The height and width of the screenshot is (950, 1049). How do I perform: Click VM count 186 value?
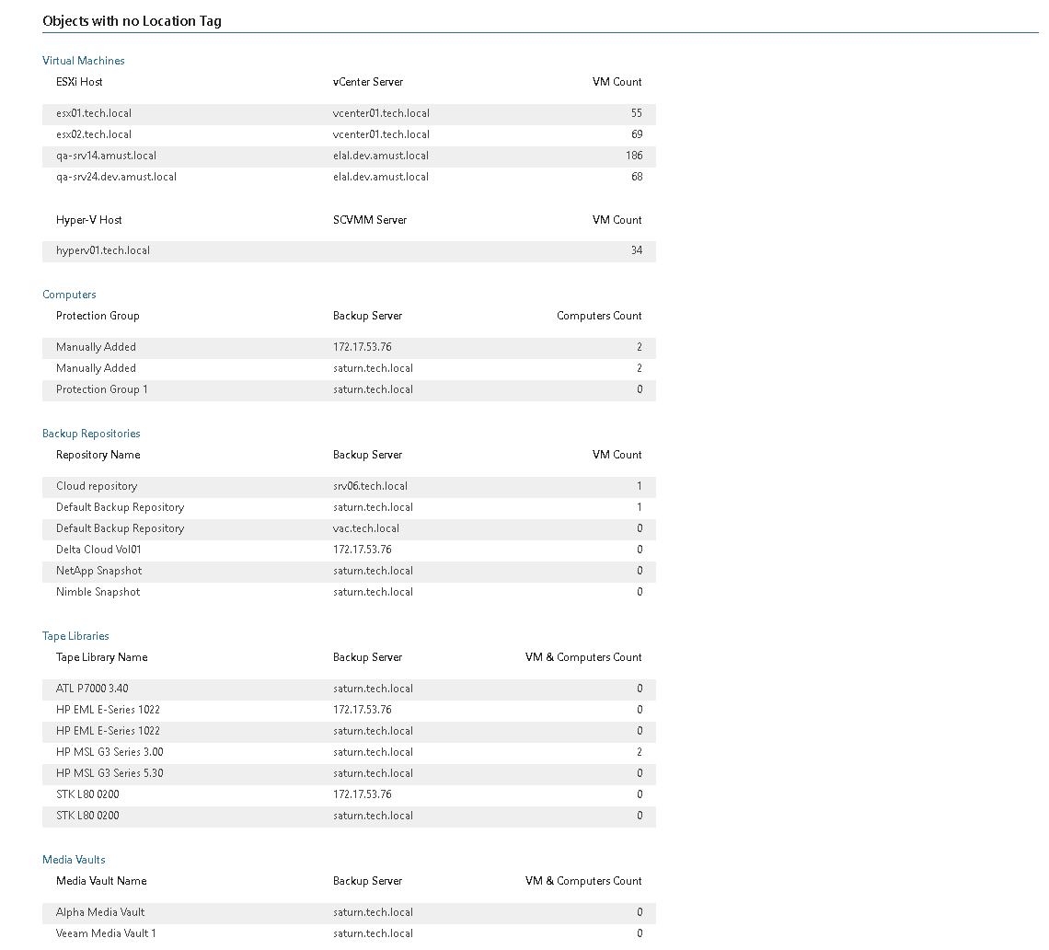click(x=634, y=156)
